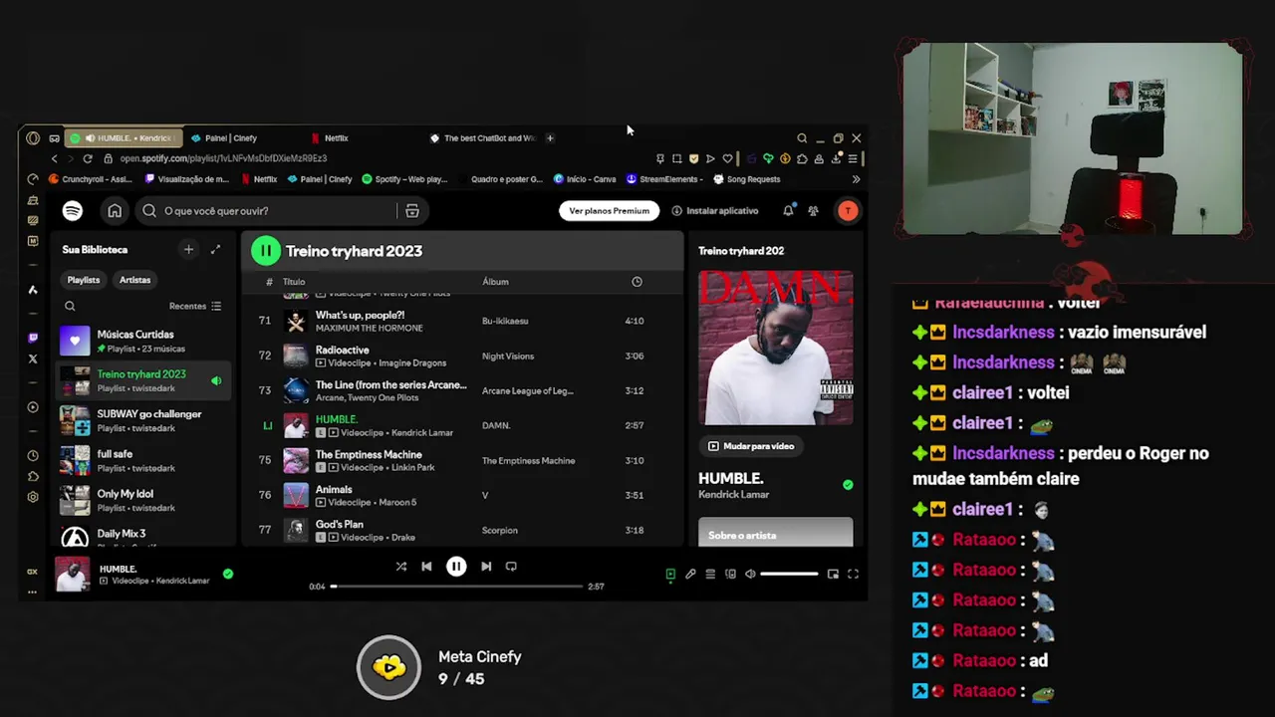Open the DAMN. album cover art
Viewport: 1275px width, 717px height.
775,348
